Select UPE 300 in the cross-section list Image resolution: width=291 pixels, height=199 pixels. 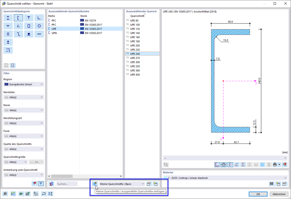point(142,62)
